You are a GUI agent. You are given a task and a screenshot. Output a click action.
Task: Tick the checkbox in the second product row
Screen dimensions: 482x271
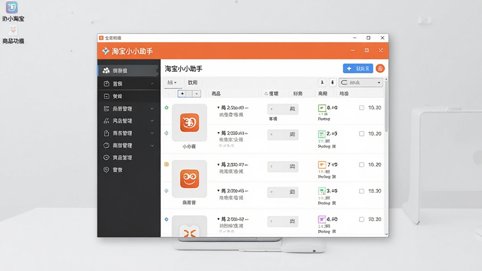(x=361, y=134)
